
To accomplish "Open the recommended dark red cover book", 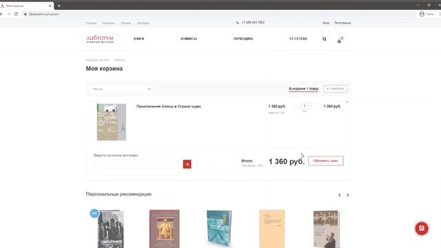I will [x=164, y=229].
